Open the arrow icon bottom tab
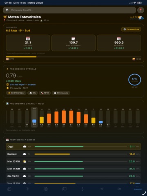This screenshot has width=147, height=196. pyautogui.click(x=102, y=189)
